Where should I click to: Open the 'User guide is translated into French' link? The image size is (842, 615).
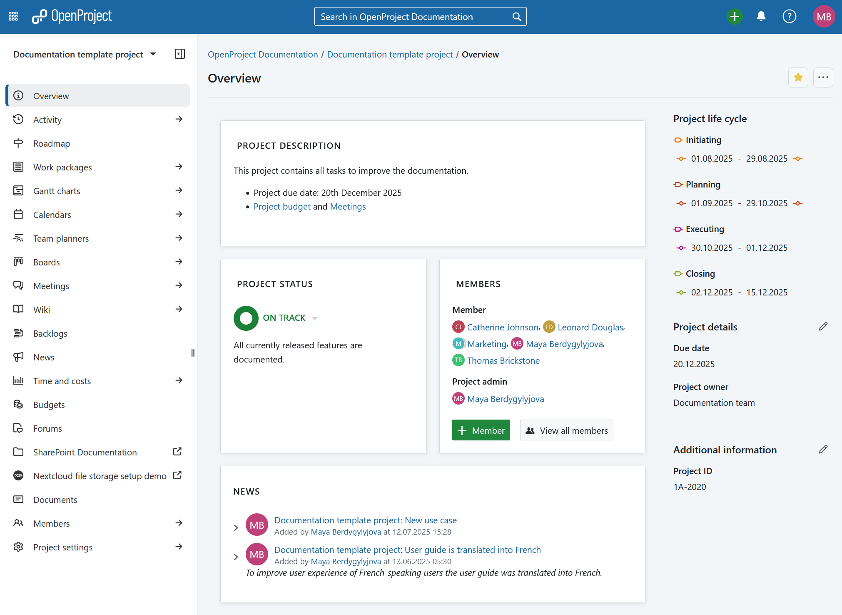(473, 550)
